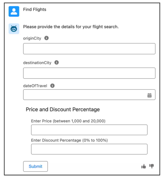Image resolution: width=163 pixels, height=176 pixels.
Task: Click the user avatar icon beside Find Flights
Action: pos(14,11)
